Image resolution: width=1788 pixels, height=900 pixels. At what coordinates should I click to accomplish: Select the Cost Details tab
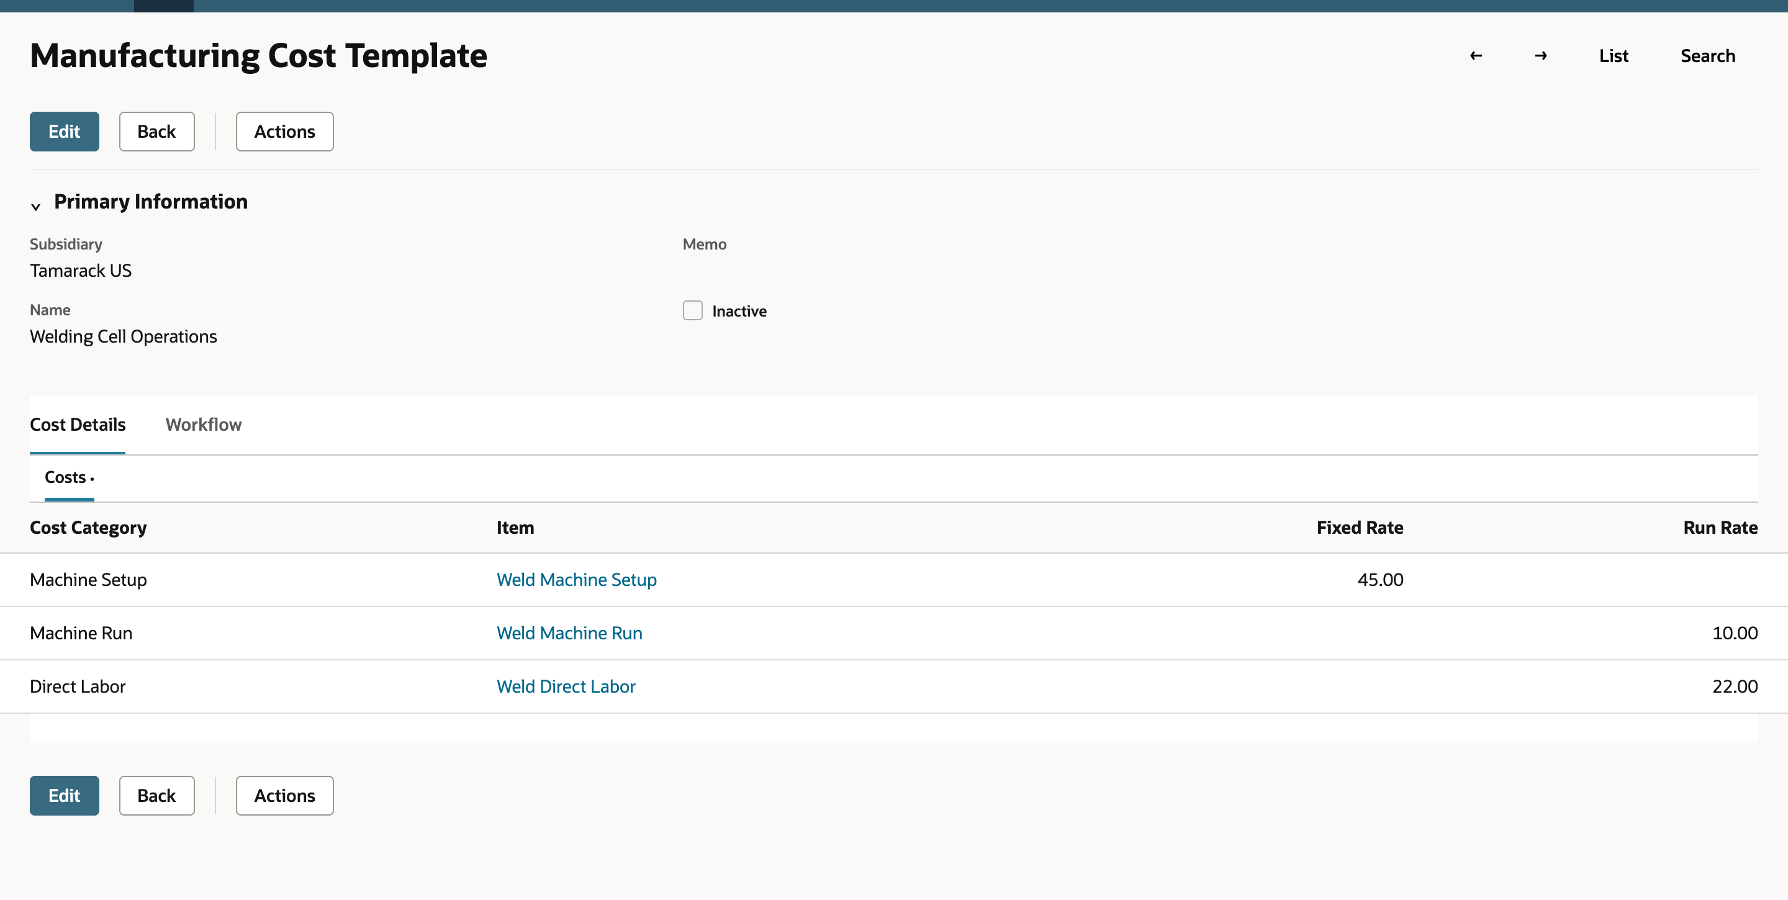tap(78, 424)
